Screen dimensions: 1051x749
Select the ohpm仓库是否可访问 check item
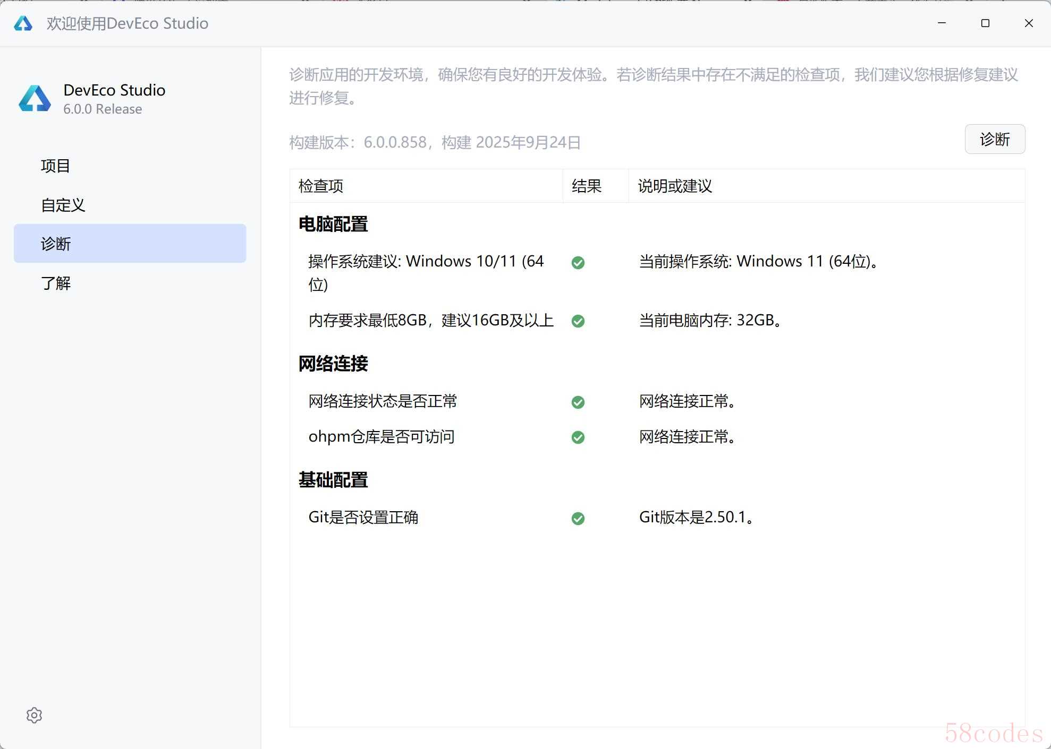382,437
